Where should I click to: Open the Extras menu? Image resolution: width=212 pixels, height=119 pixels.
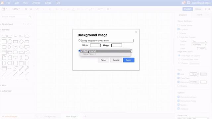pyautogui.click(x=48, y=3)
